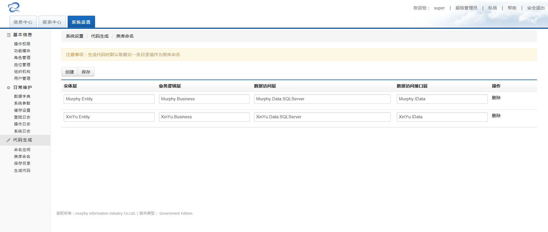Click the 数据访问接口层 column header

(412, 86)
